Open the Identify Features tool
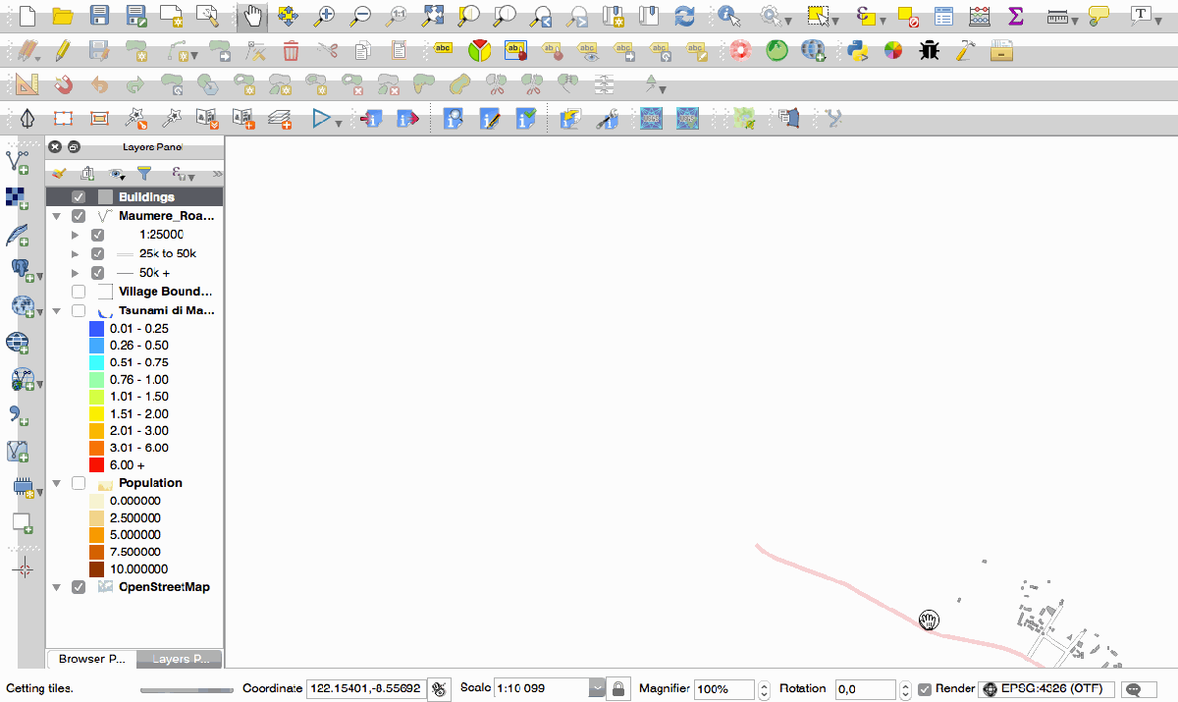Screen dimensions: 1178x702 (727, 16)
